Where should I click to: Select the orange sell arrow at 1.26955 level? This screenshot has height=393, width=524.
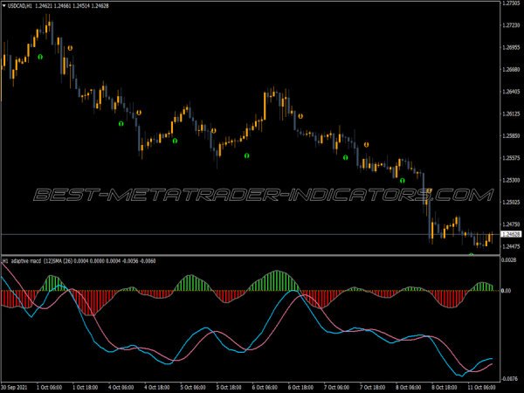(70, 48)
